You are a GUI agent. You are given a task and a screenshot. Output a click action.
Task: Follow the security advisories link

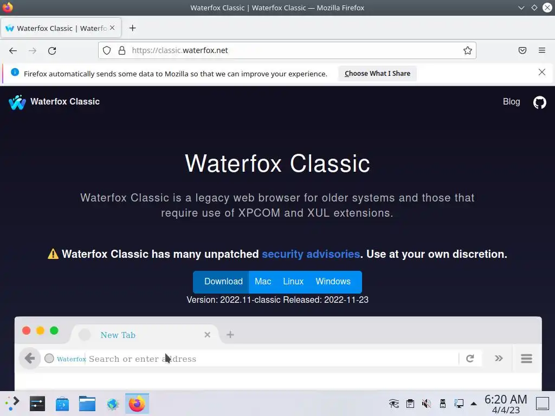[x=311, y=254]
